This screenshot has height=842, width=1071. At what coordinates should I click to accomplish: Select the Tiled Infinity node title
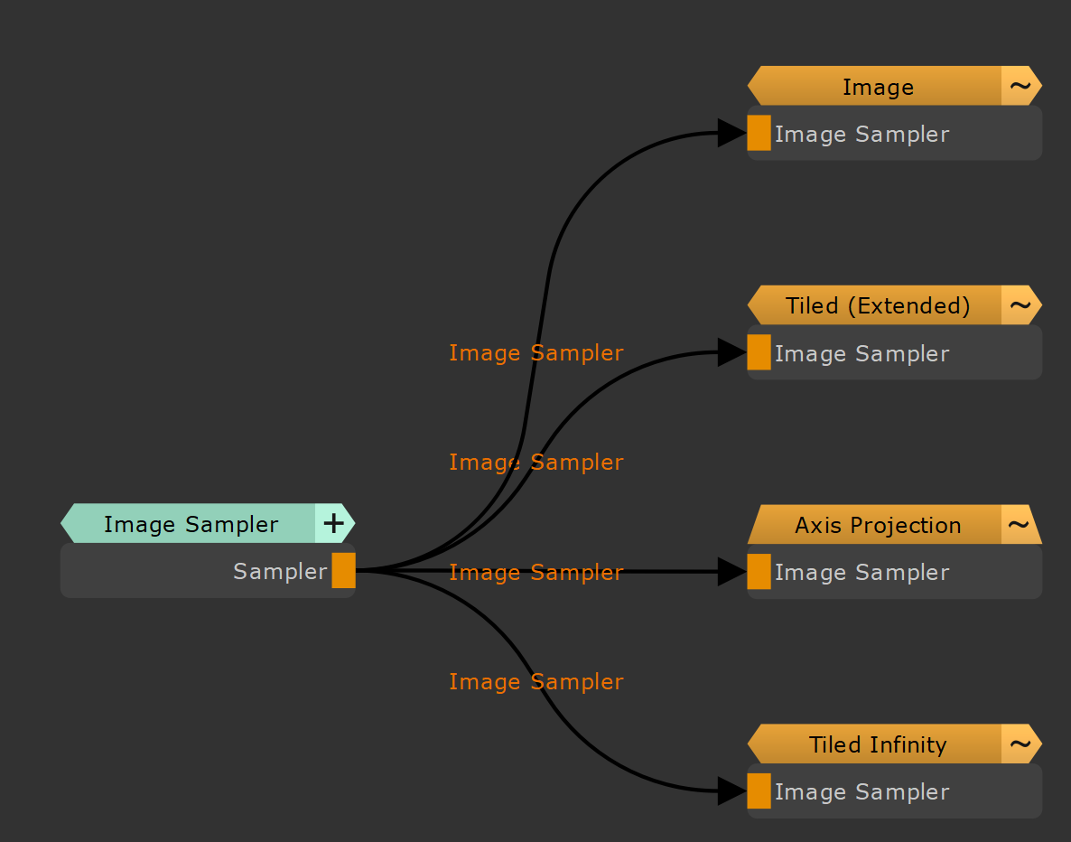coord(877,744)
